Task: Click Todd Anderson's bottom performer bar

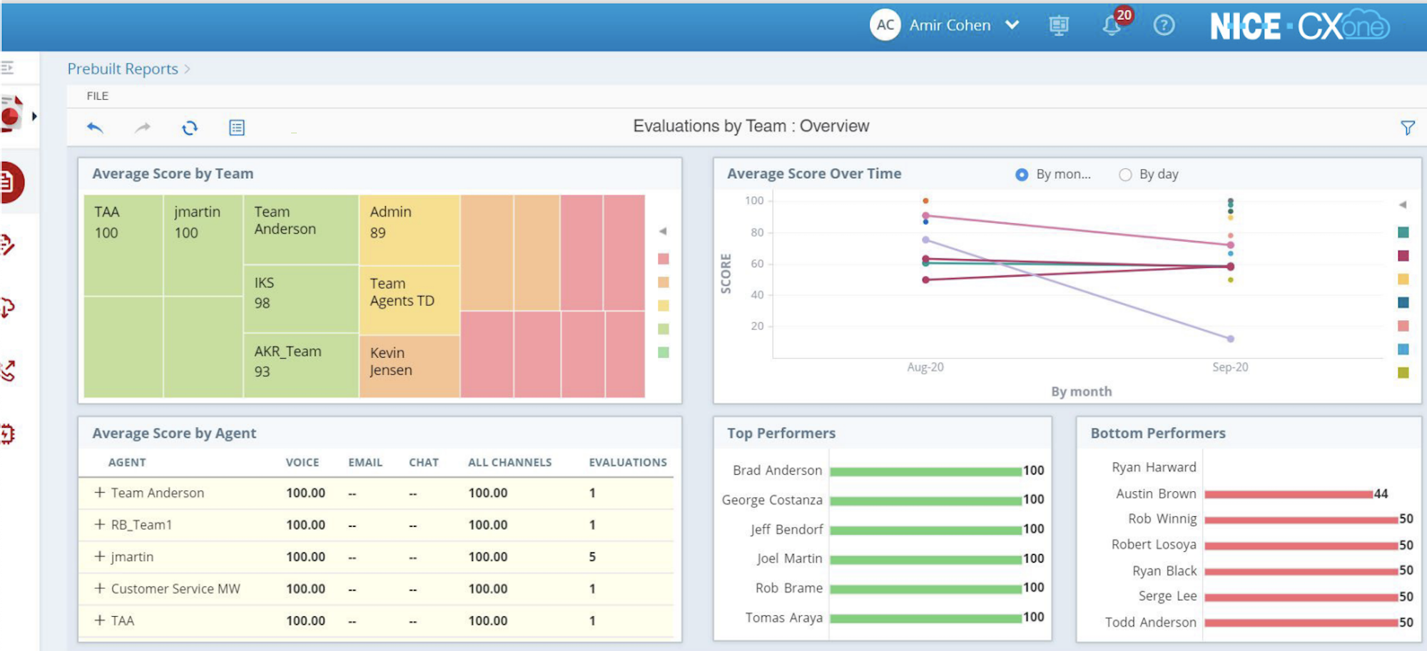Action: 1301,622
